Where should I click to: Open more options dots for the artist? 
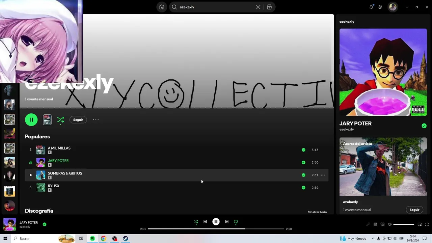96,119
